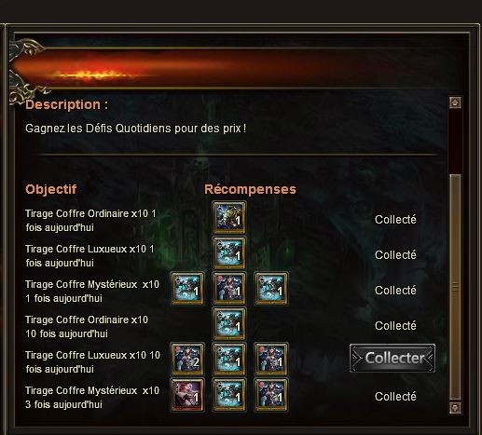Click the right reward in Luxueux 10 fois row
This screenshot has height=435, width=482.
pyautogui.click(x=271, y=359)
